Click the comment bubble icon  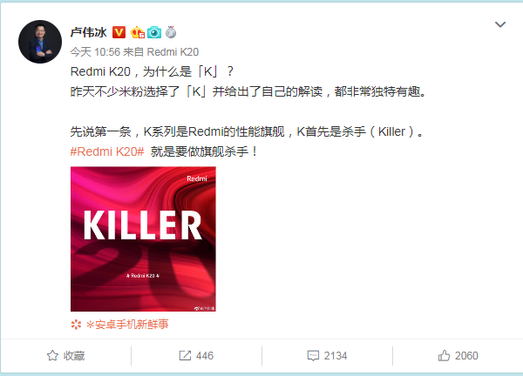(x=313, y=356)
